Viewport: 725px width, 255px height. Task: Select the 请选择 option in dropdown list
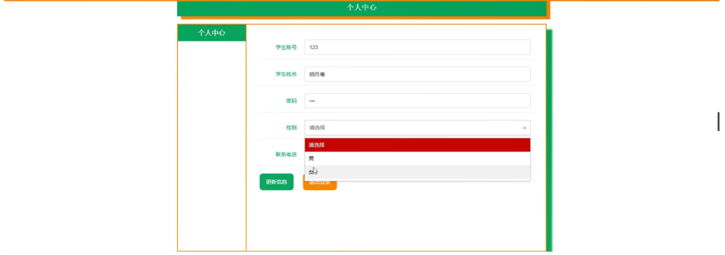pos(417,145)
